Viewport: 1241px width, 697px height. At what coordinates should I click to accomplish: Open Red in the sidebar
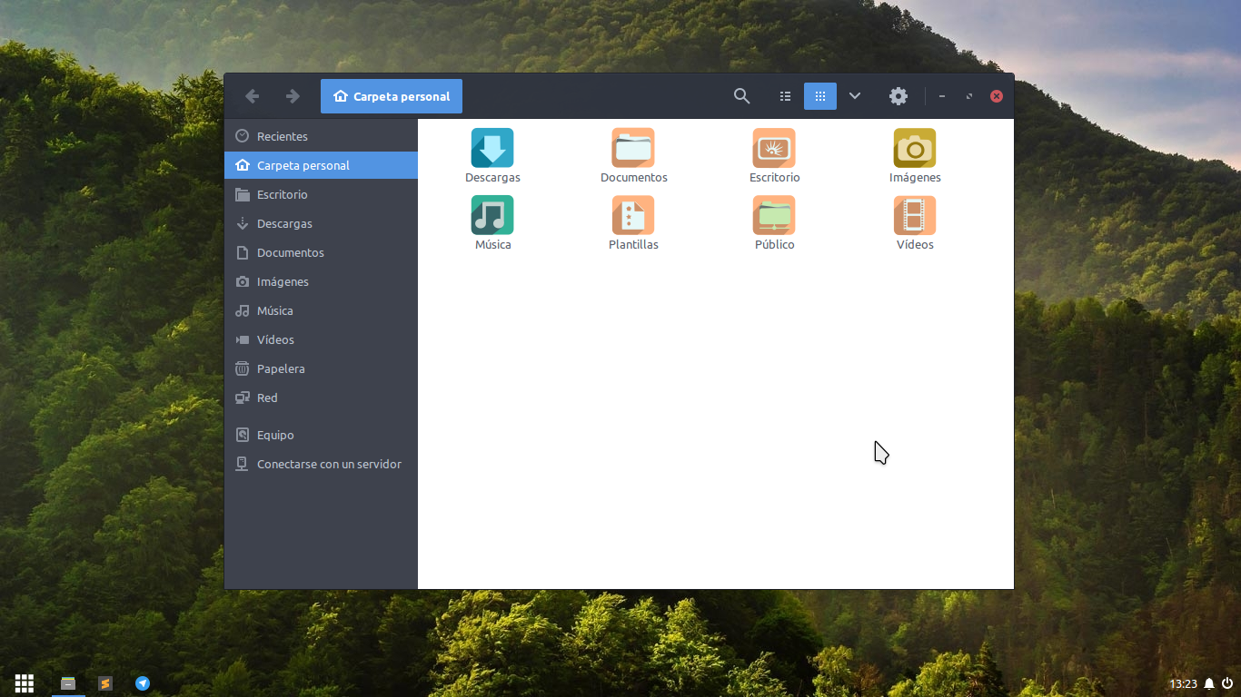(x=321, y=398)
